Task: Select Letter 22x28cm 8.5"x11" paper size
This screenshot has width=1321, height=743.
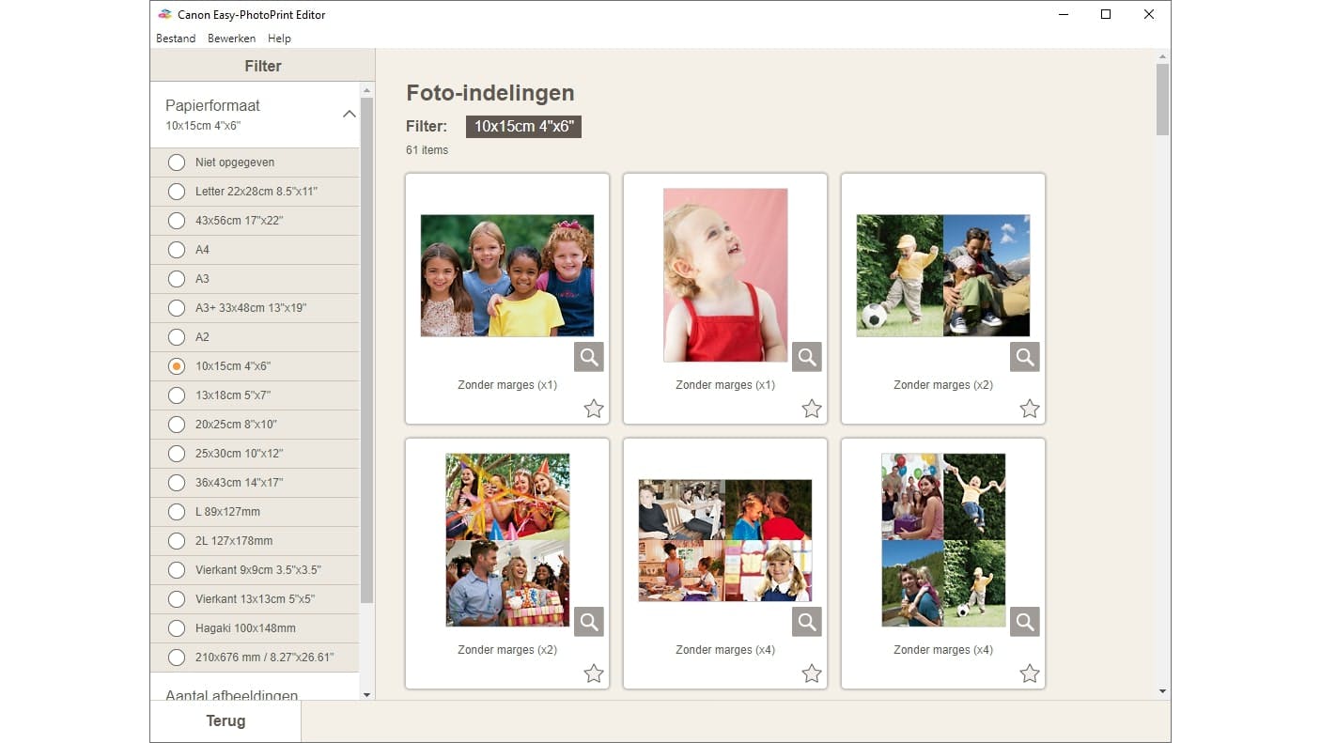Action: point(255,192)
